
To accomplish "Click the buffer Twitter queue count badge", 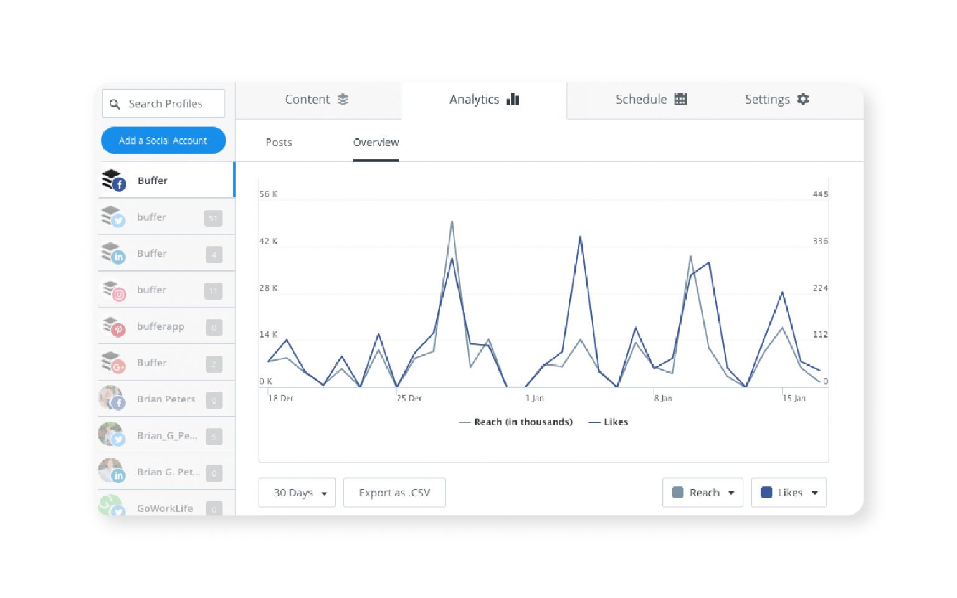I will point(213,218).
